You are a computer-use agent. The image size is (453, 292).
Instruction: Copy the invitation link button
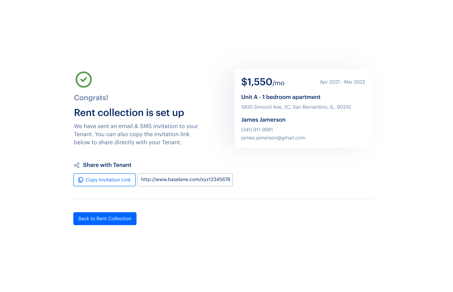coord(104,180)
